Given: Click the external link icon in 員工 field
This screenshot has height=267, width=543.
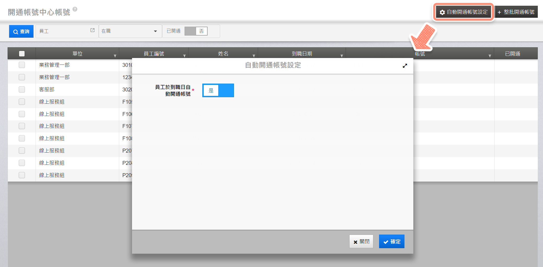Looking at the screenshot, I should coord(93,30).
